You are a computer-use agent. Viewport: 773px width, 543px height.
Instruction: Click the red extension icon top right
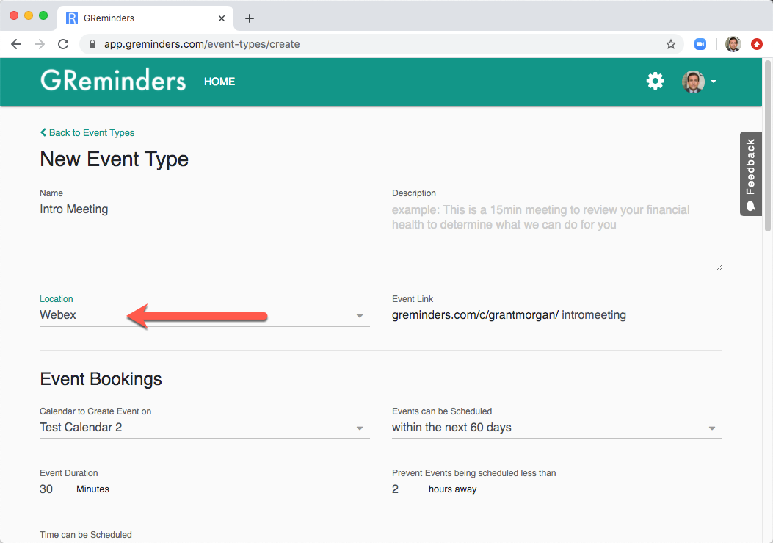757,44
